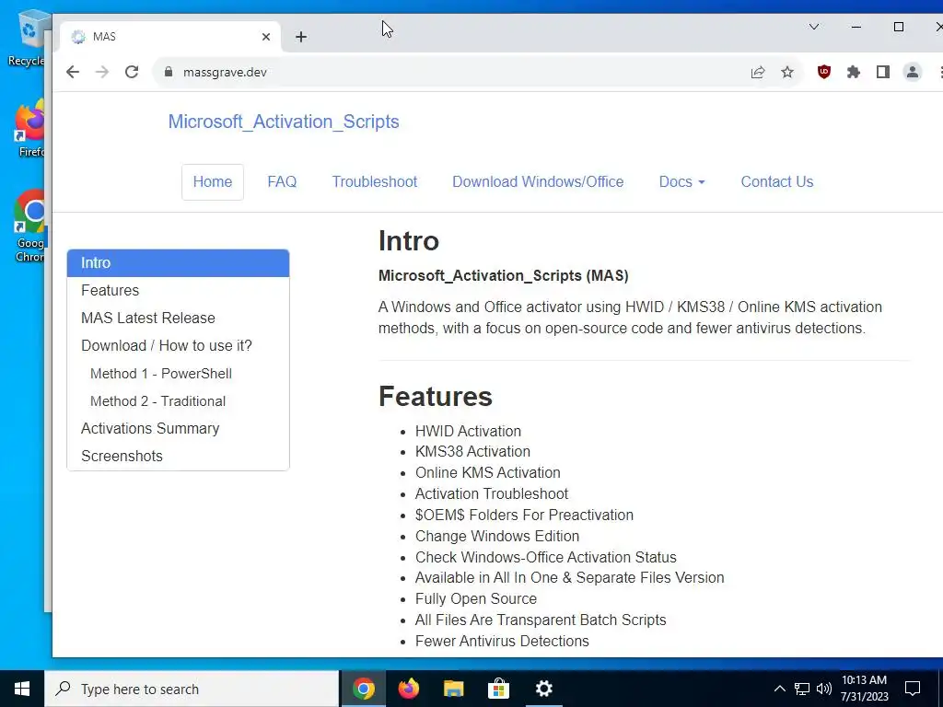Open the FAQ nav item
The width and height of the screenshot is (943, 707).
coord(282,181)
